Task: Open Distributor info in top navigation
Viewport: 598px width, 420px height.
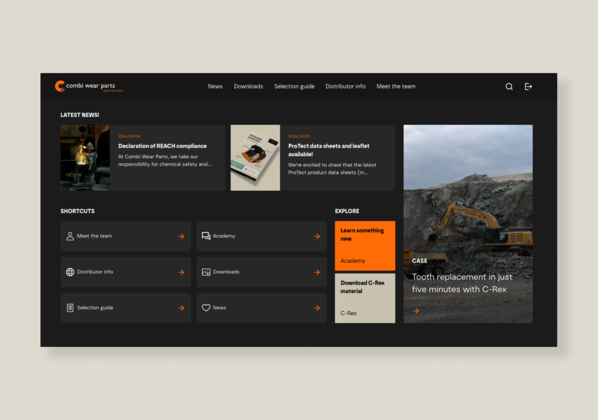Action: [x=345, y=86]
